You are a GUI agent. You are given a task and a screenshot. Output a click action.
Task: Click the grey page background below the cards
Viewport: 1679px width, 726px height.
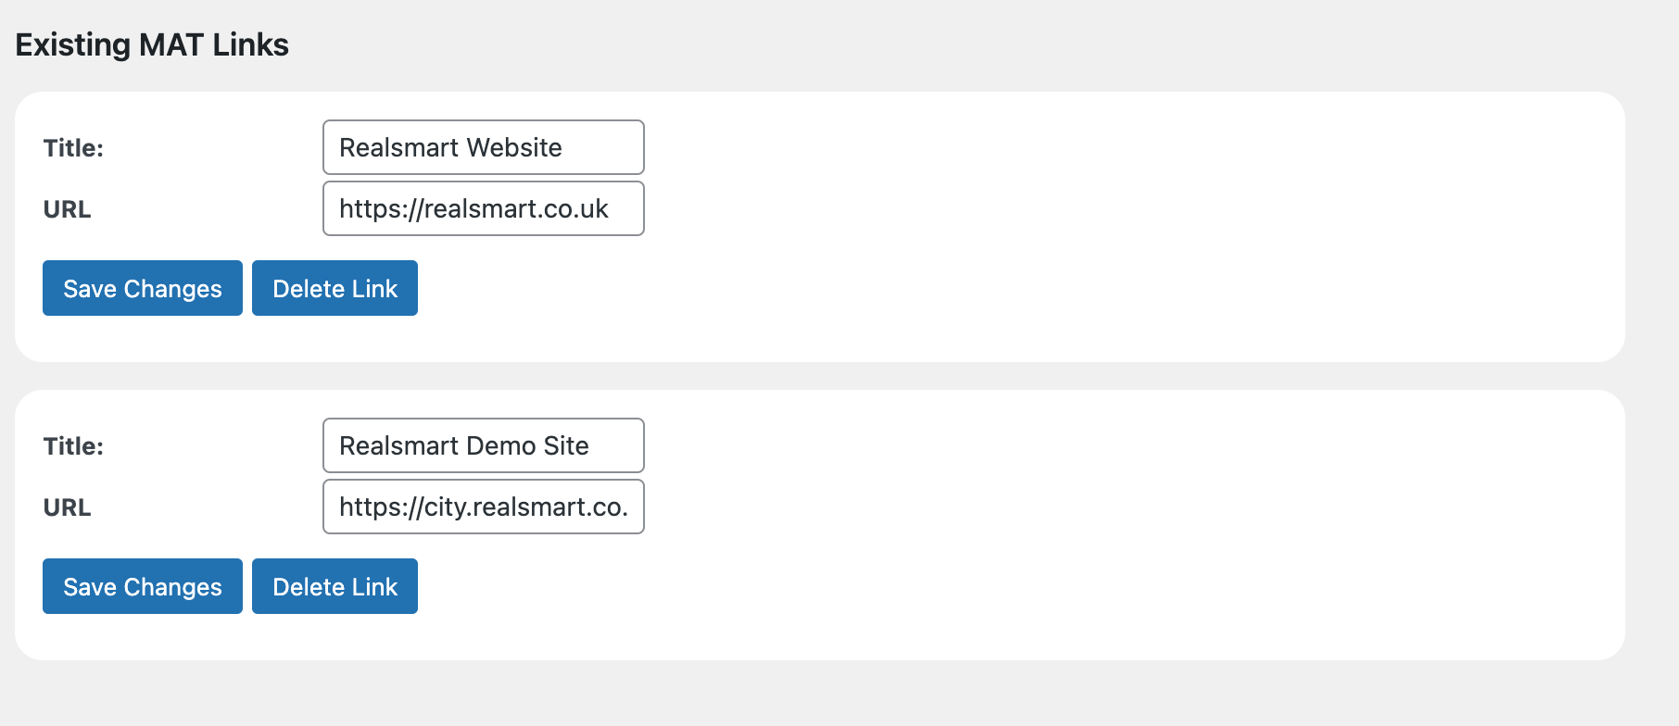click(x=834, y=695)
